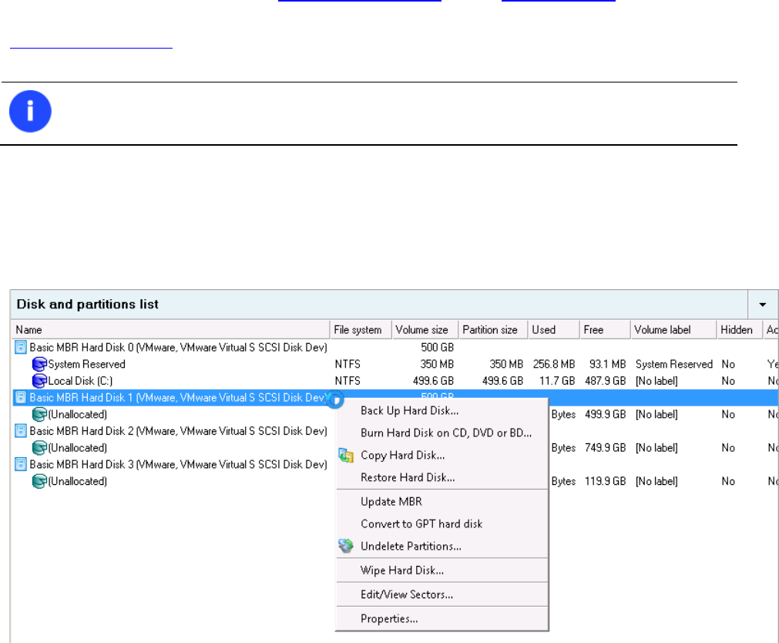Select Restore Hard Disk... entry
This screenshot has height=643, width=779.
442,477
